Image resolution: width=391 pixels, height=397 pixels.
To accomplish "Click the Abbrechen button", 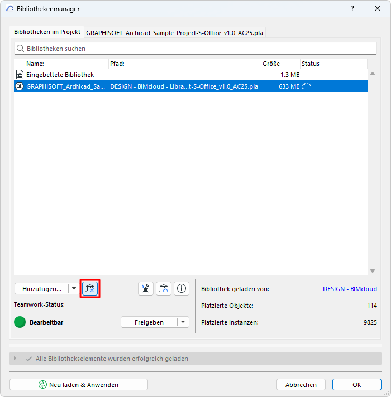I will (301, 385).
